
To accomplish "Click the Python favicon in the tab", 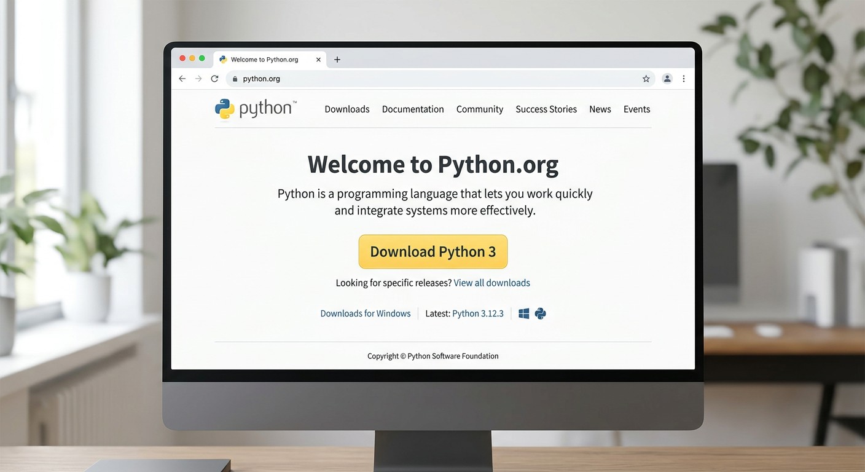I will [x=223, y=60].
